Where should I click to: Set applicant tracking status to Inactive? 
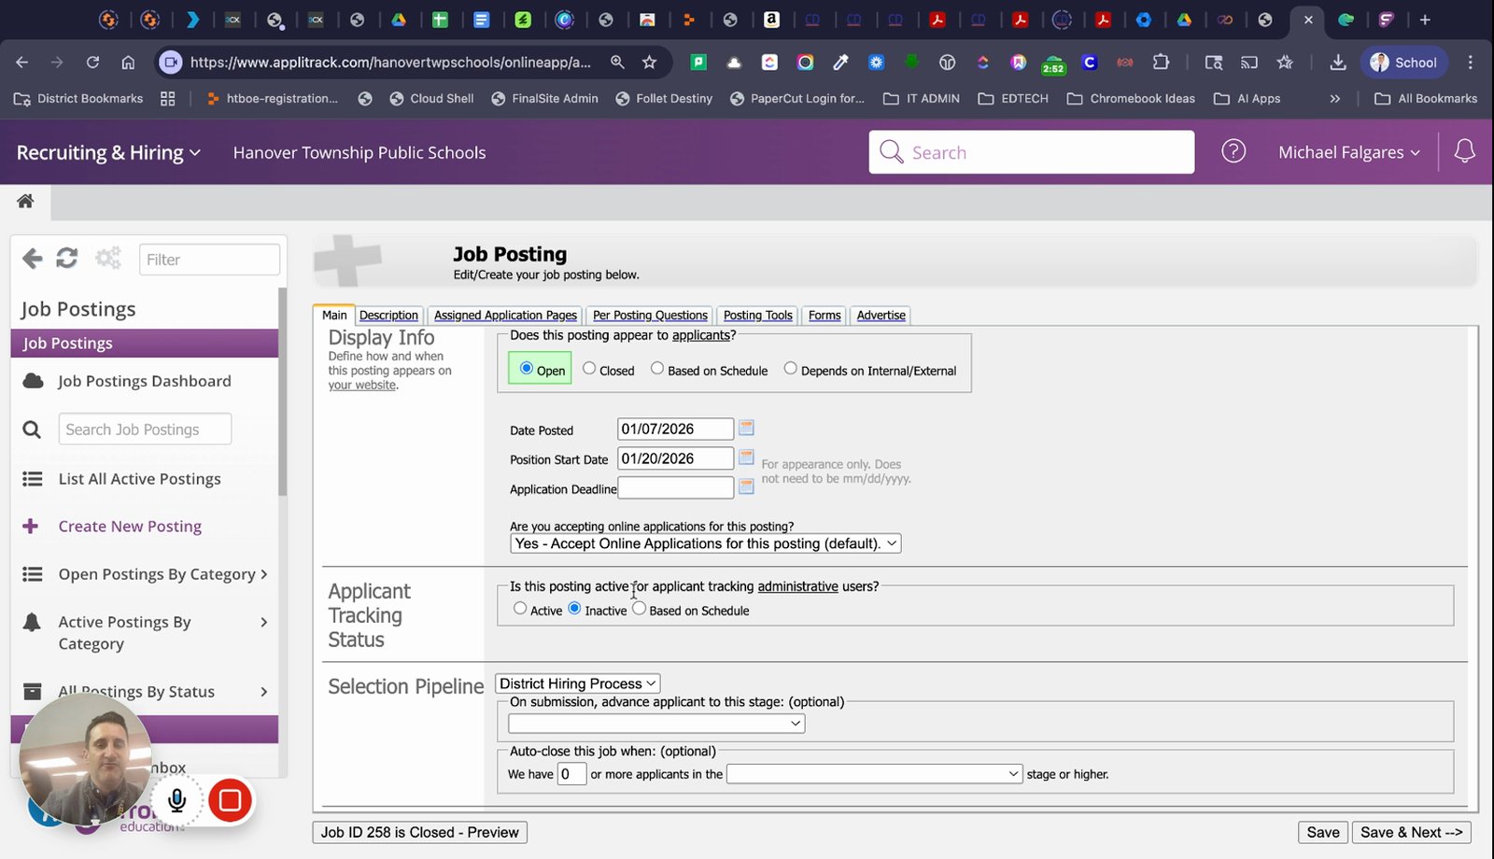[x=574, y=609]
